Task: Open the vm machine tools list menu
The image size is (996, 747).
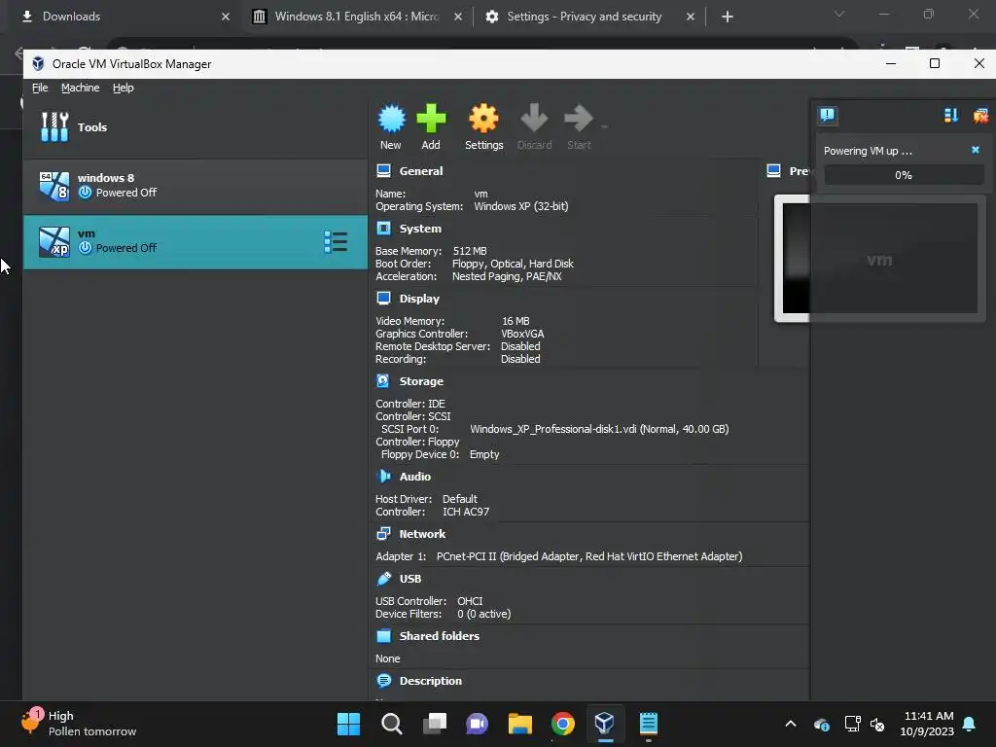Action: (336, 242)
